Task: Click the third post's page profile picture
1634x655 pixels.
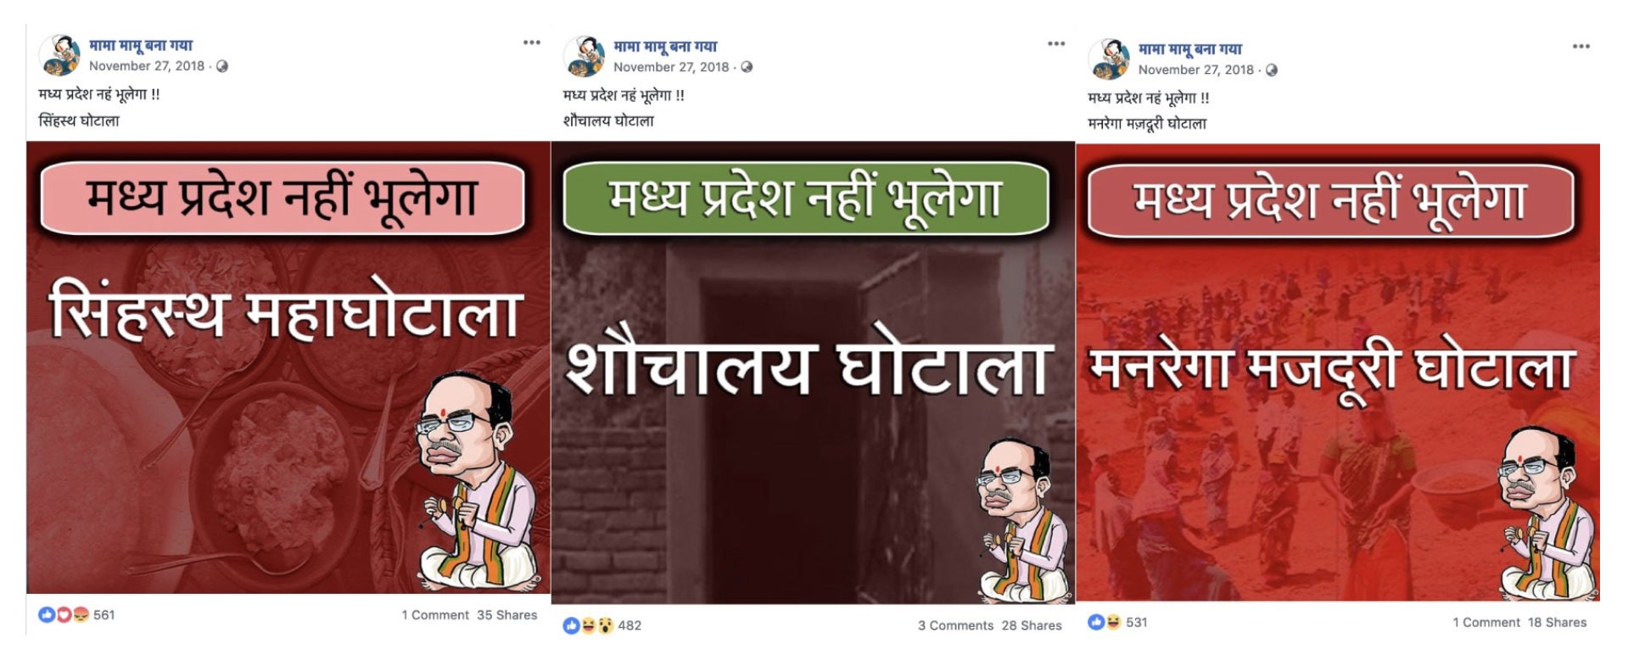Action: [1109, 59]
